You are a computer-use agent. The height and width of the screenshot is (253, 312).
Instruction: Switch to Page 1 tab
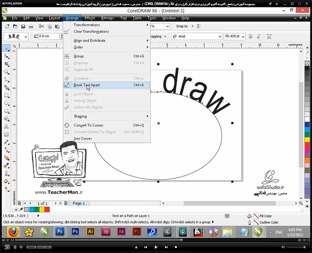click(79, 203)
